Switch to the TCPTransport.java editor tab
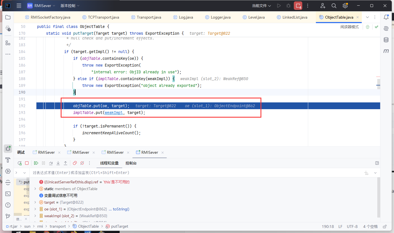The width and height of the screenshot is (394, 233). tap(103, 17)
